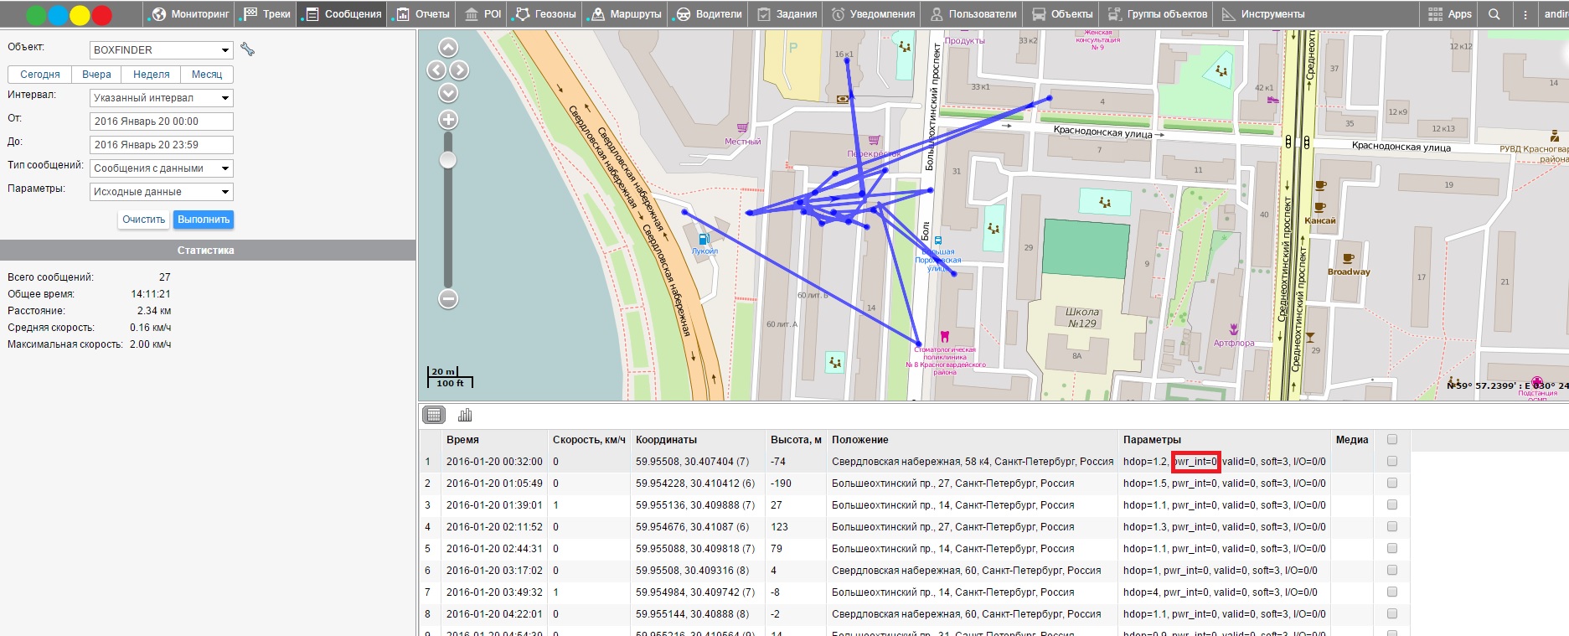
Task: Open the Треки tab
Action: (266, 14)
